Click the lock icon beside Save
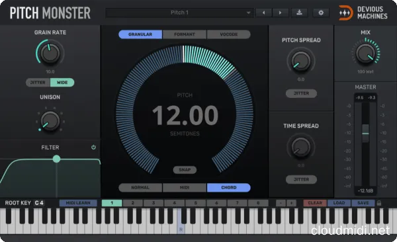Image resolution: width=397 pixels, height=242 pixels. 379,203
